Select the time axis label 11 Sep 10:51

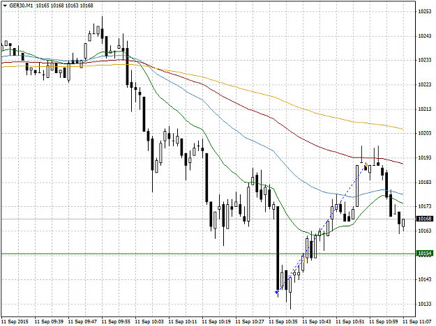point(350,322)
